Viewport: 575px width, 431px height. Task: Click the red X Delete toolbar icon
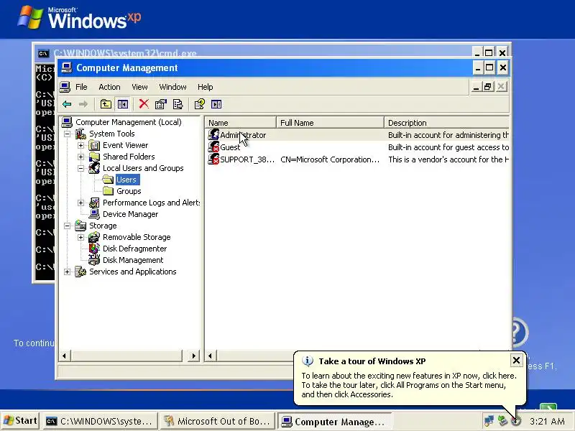pos(144,104)
